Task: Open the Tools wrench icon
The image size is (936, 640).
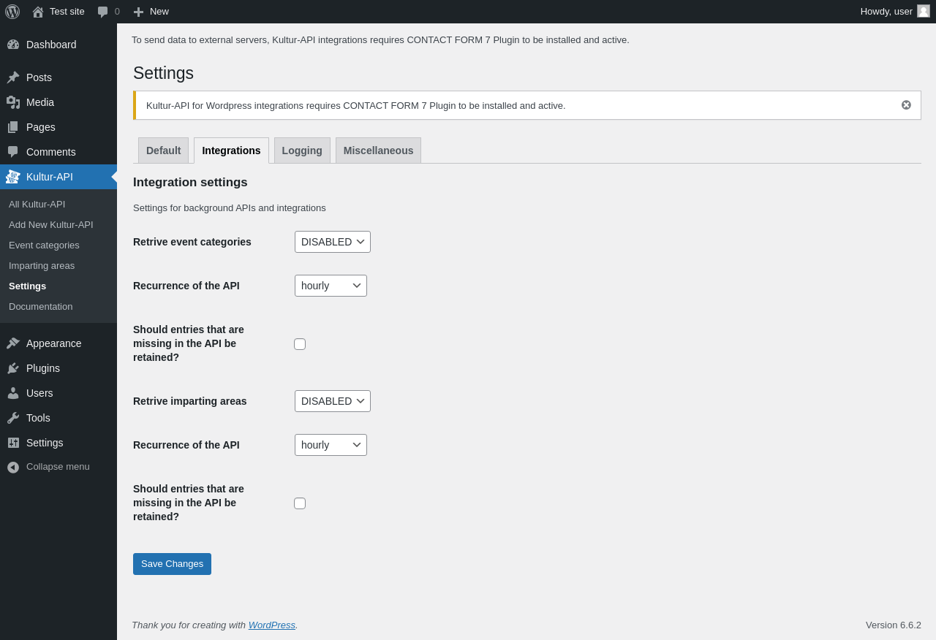Action: (x=13, y=418)
